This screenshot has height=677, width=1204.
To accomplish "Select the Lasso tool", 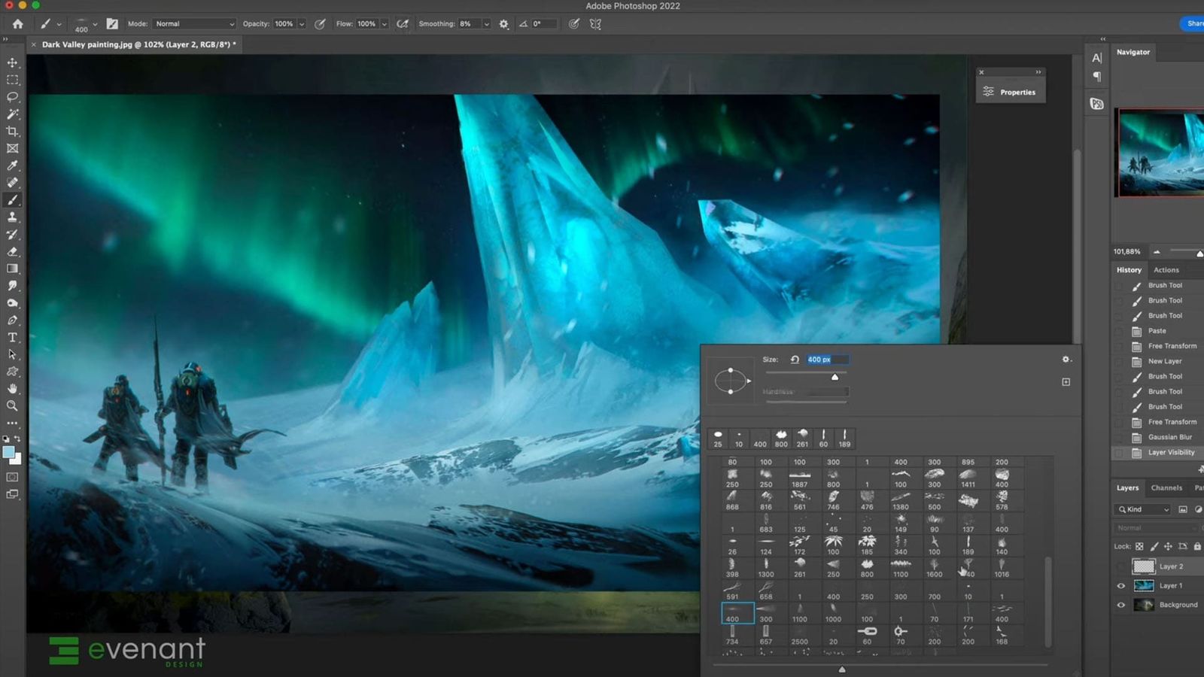I will [13, 97].
